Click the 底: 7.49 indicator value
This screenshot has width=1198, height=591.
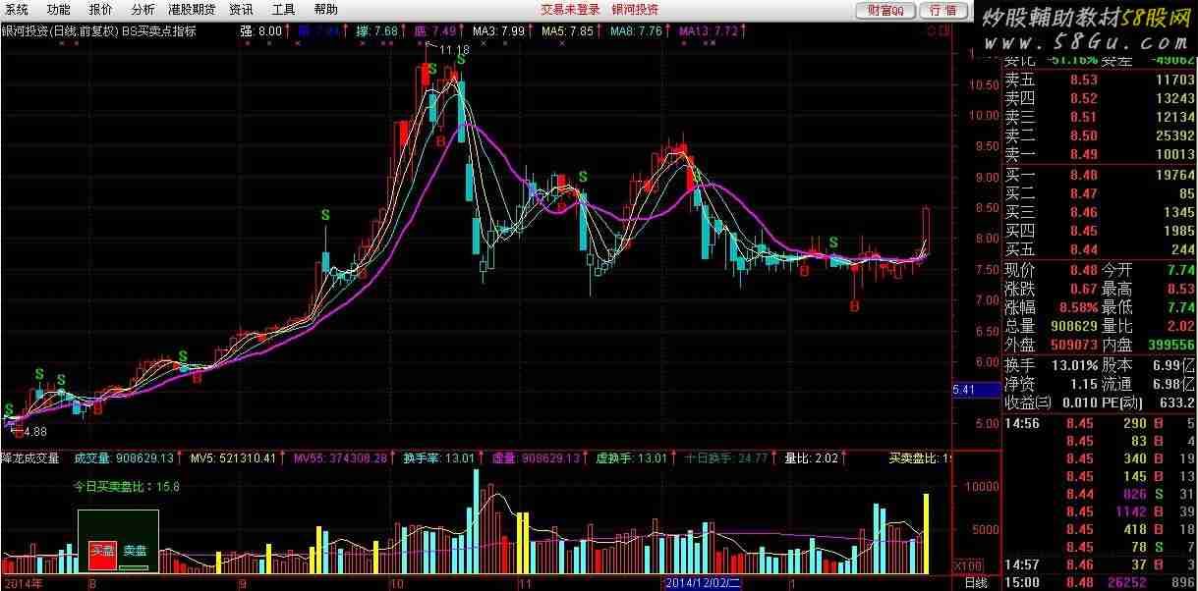point(435,30)
